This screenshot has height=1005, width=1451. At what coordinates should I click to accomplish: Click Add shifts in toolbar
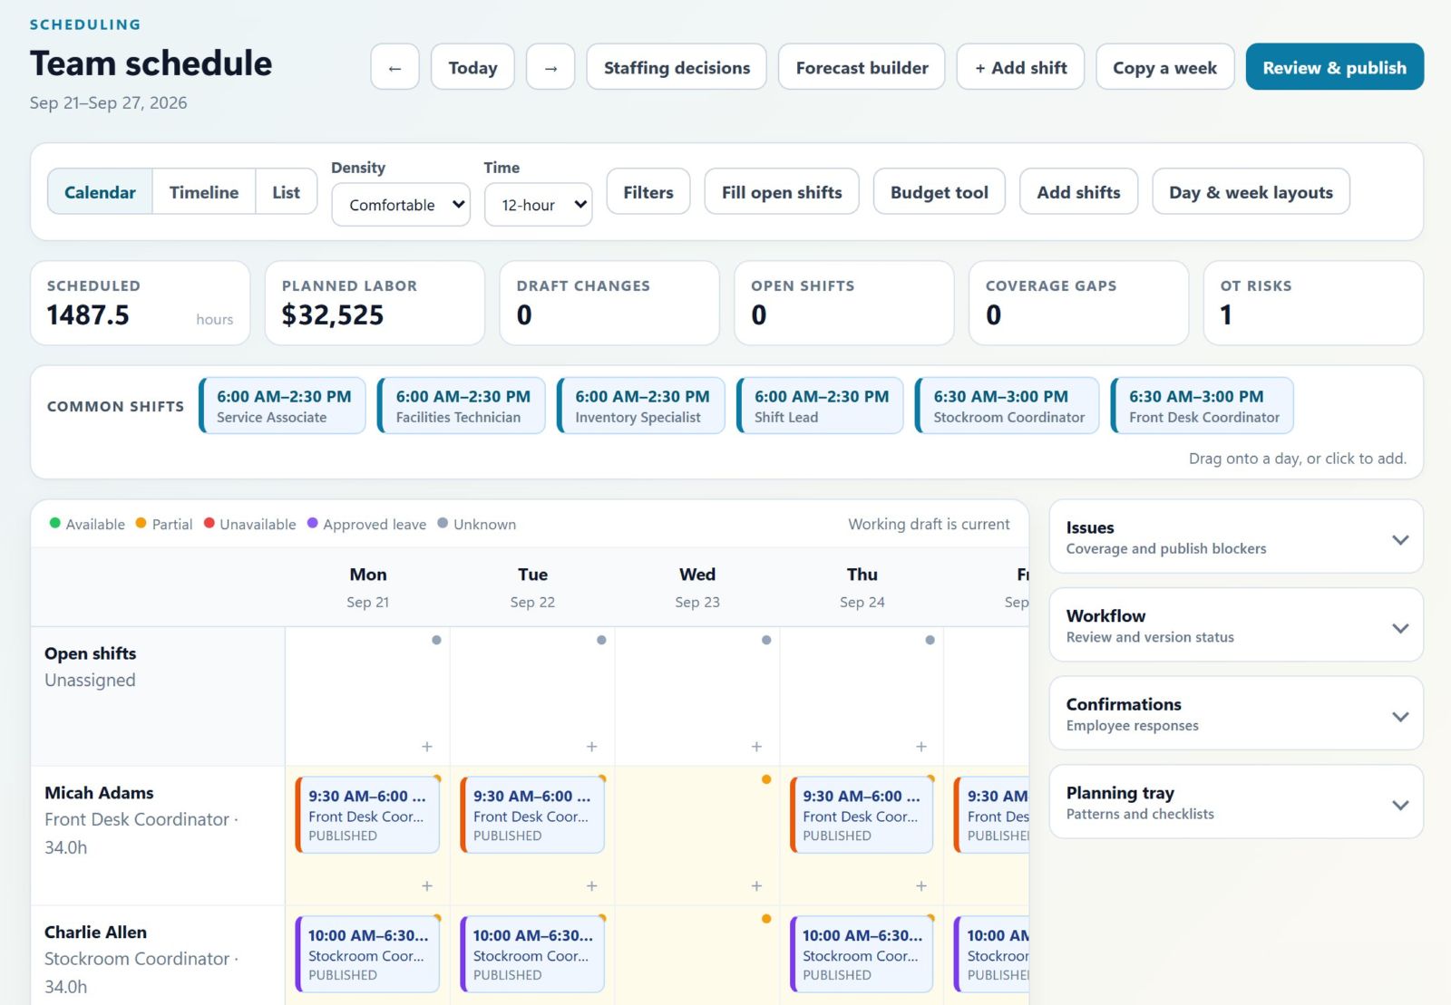pyautogui.click(x=1078, y=192)
